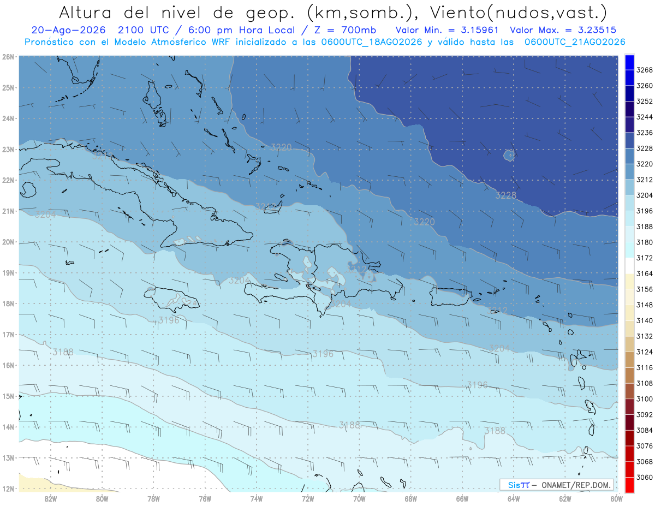
Task: Click the 3092 color bar tick label
Action: point(645,414)
